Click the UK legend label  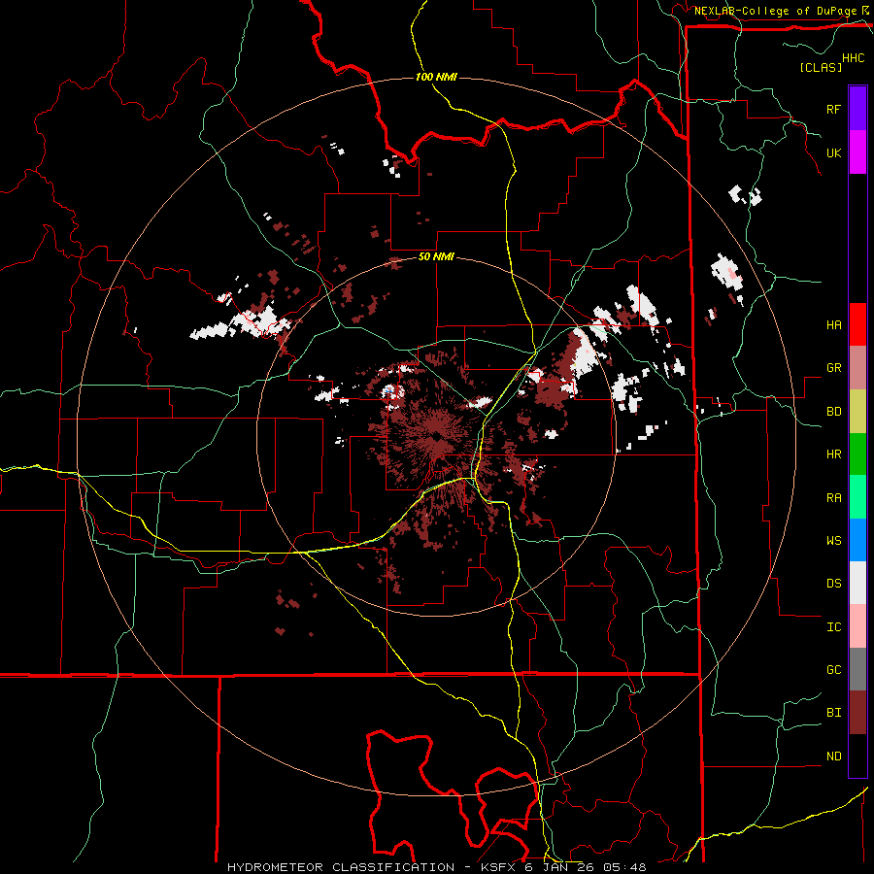click(833, 152)
